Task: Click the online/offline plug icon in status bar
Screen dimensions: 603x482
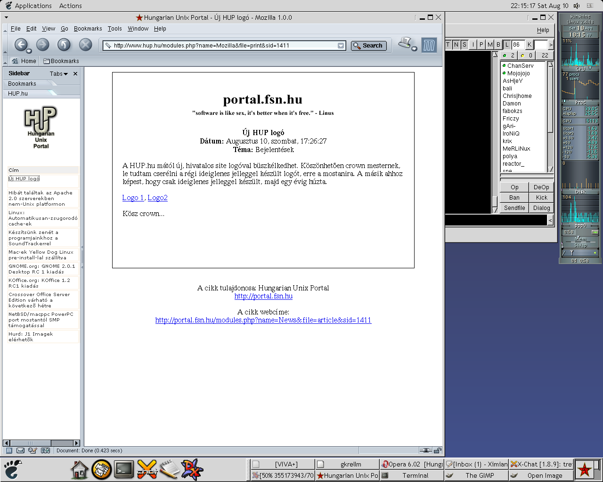Action: 425,450
